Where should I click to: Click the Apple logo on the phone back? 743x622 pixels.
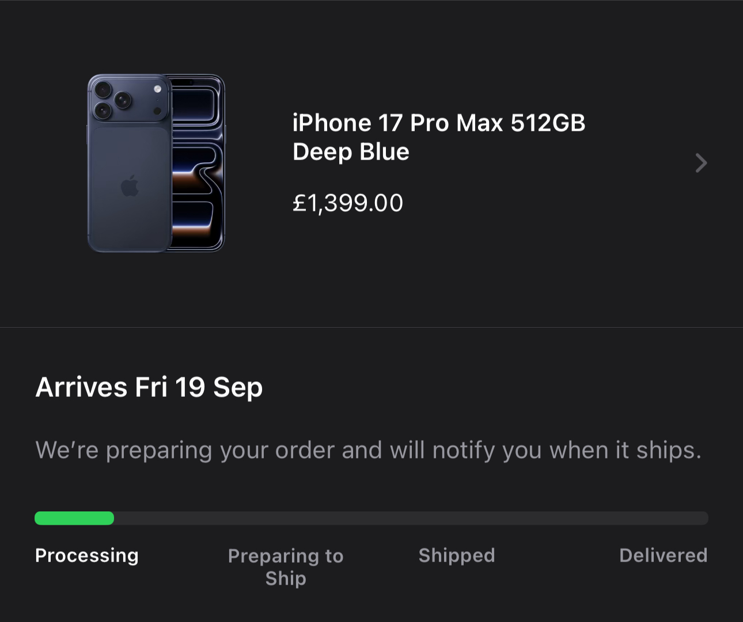[x=130, y=185]
